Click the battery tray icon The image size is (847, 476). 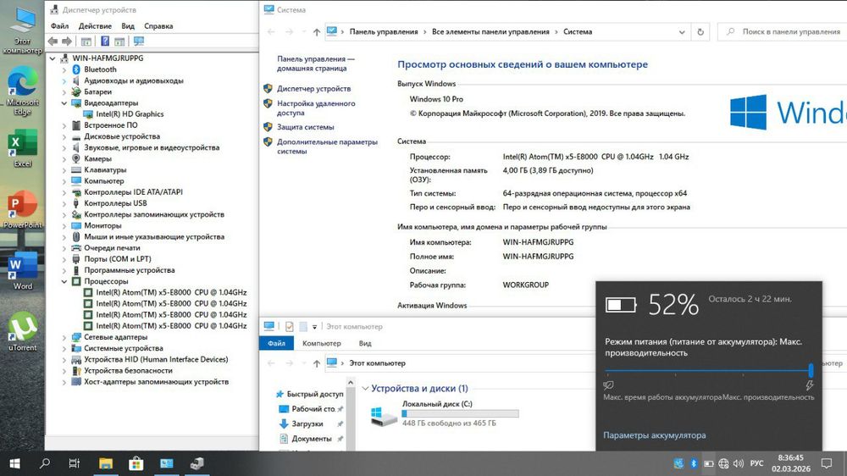(709, 463)
